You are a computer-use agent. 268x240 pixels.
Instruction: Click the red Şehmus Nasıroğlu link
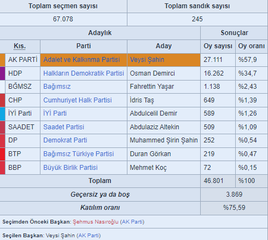[96, 222]
